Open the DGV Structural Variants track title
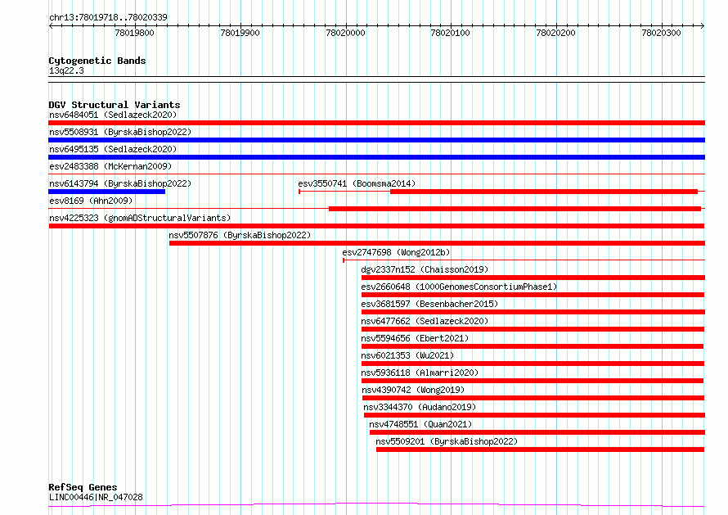The image size is (728, 515). pyautogui.click(x=115, y=105)
